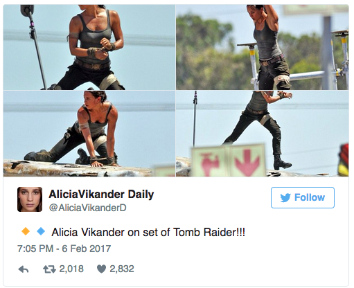Screen dimensions: 354x288
Task: Click the Twitter bird icon in Follow
Action: pos(285,198)
